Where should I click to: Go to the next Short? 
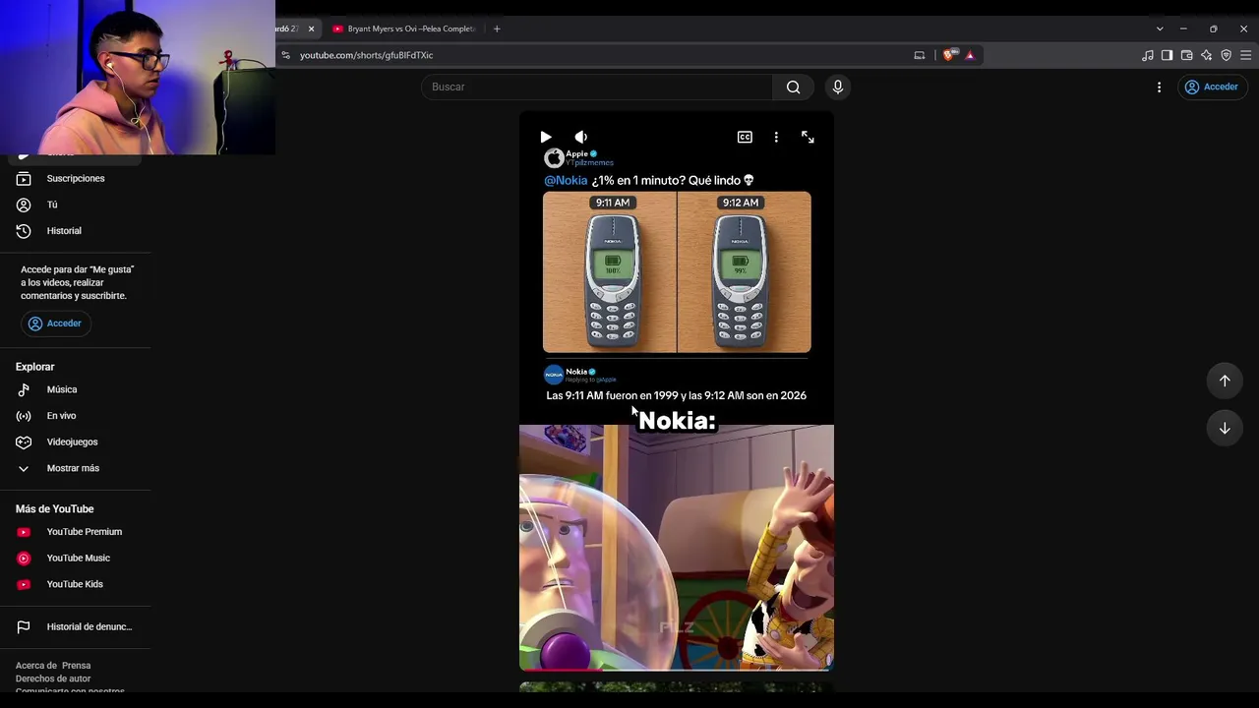pyautogui.click(x=1225, y=428)
